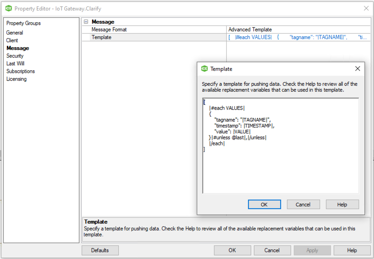374x259 pixels.
Task: Click the Defaults button
Action: [x=100, y=250]
